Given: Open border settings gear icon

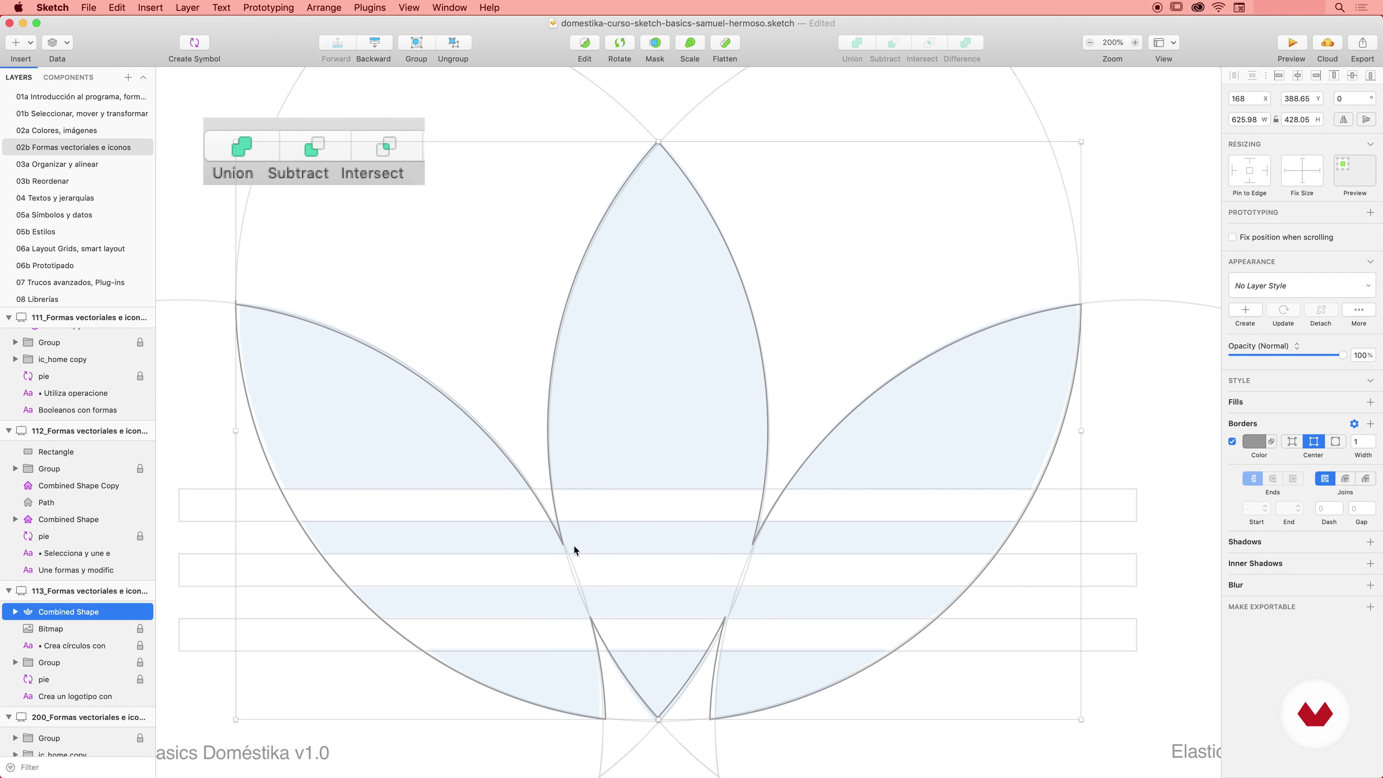Looking at the screenshot, I should tap(1354, 424).
